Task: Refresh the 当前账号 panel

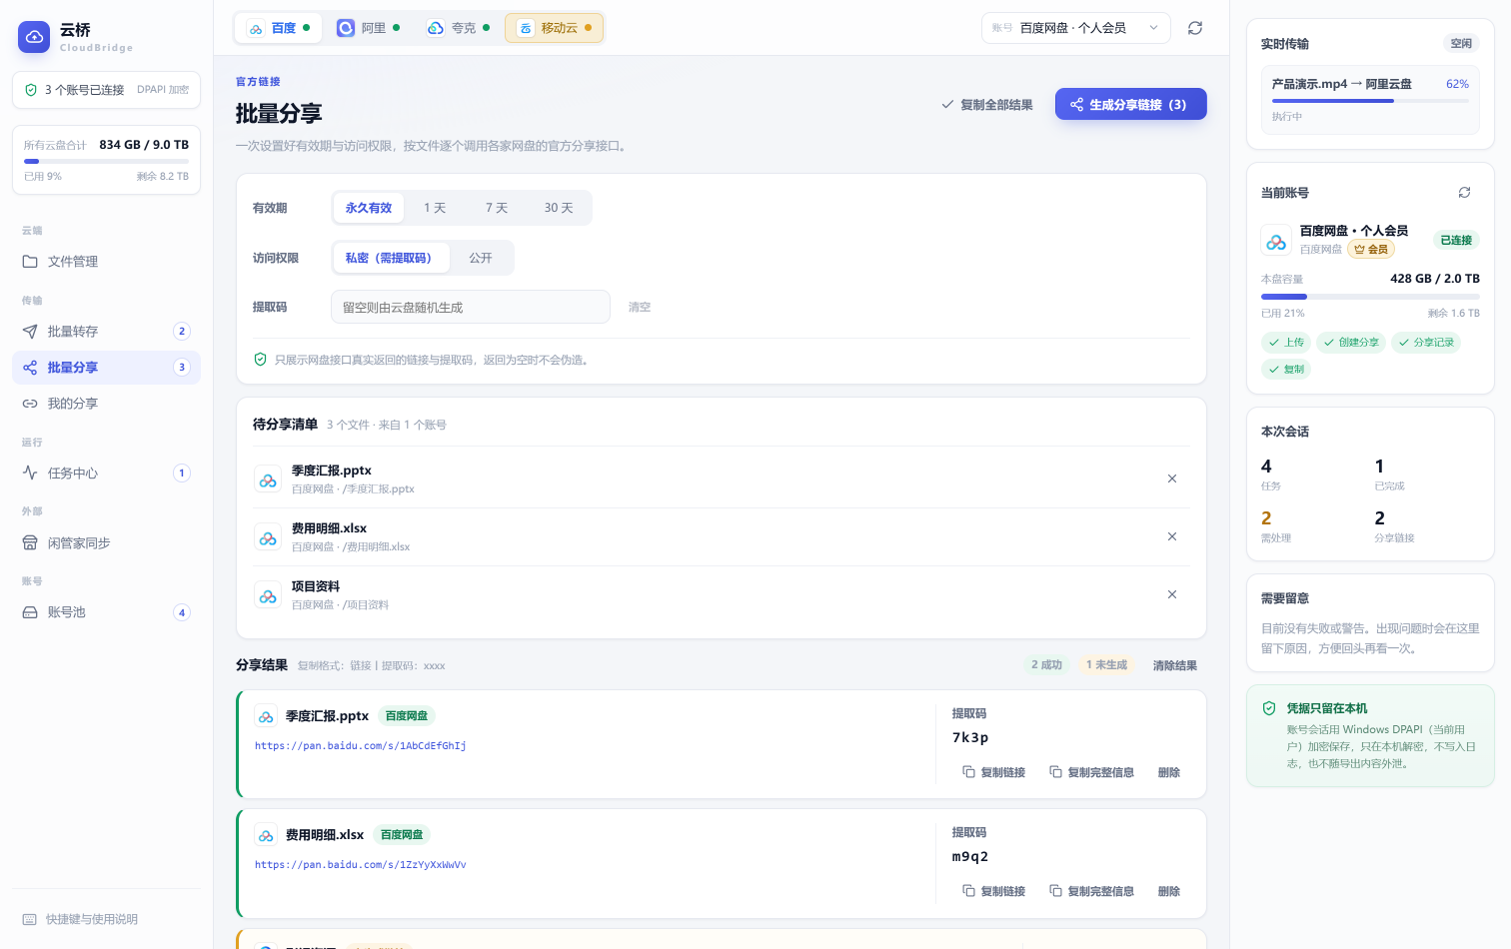Action: coord(1465,193)
